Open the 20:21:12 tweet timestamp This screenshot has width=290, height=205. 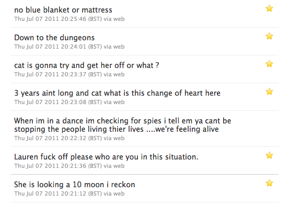coord(58,193)
